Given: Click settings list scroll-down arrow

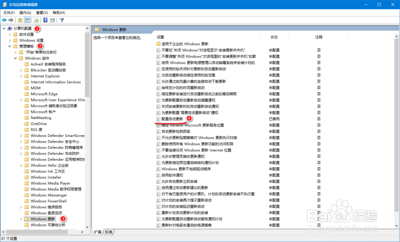Looking at the screenshot, I should pyautogui.click(x=396, y=226).
